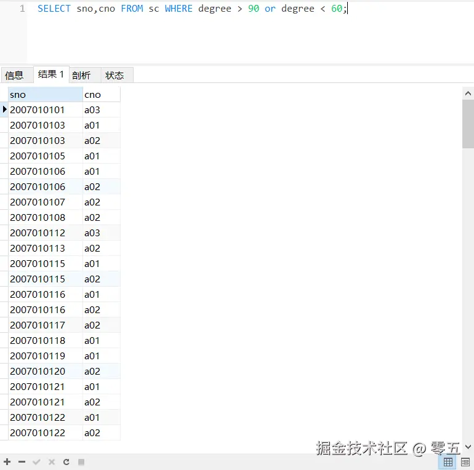The width and height of the screenshot is (474, 470).
Task: Click the SELECT keyword in the query
Action: click(54, 9)
